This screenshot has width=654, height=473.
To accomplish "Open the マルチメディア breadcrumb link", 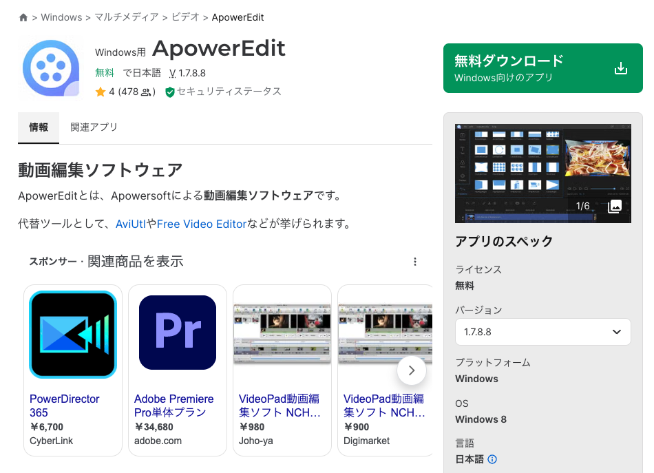I will (127, 17).
